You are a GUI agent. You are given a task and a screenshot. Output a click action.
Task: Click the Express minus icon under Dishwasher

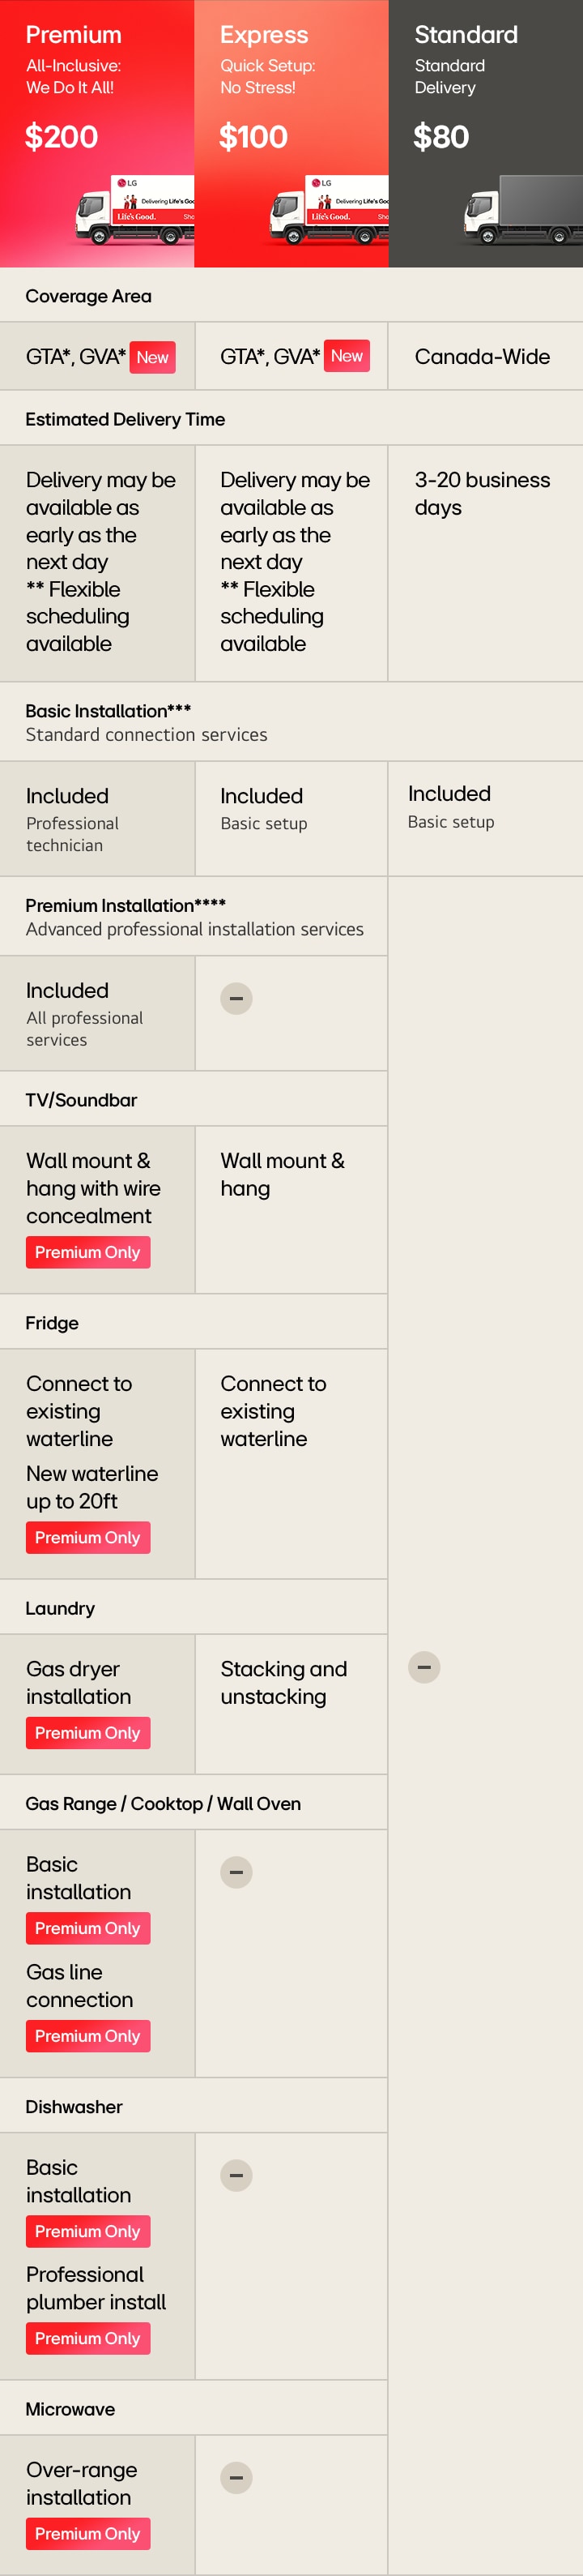coord(236,2175)
